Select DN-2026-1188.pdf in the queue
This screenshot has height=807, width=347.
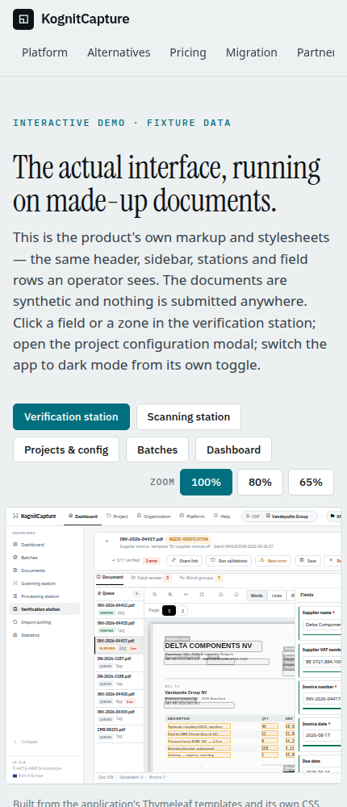tap(119, 679)
